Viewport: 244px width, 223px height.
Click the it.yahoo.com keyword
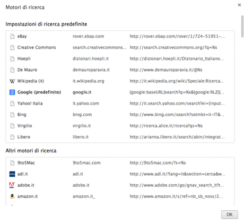(86, 104)
